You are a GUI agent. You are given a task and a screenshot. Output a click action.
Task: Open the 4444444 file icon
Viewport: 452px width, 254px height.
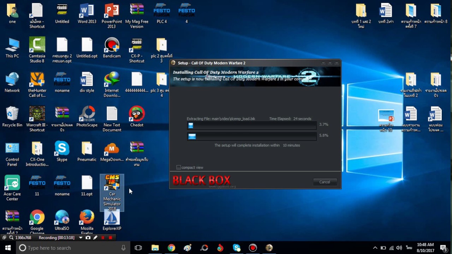[137, 83]
